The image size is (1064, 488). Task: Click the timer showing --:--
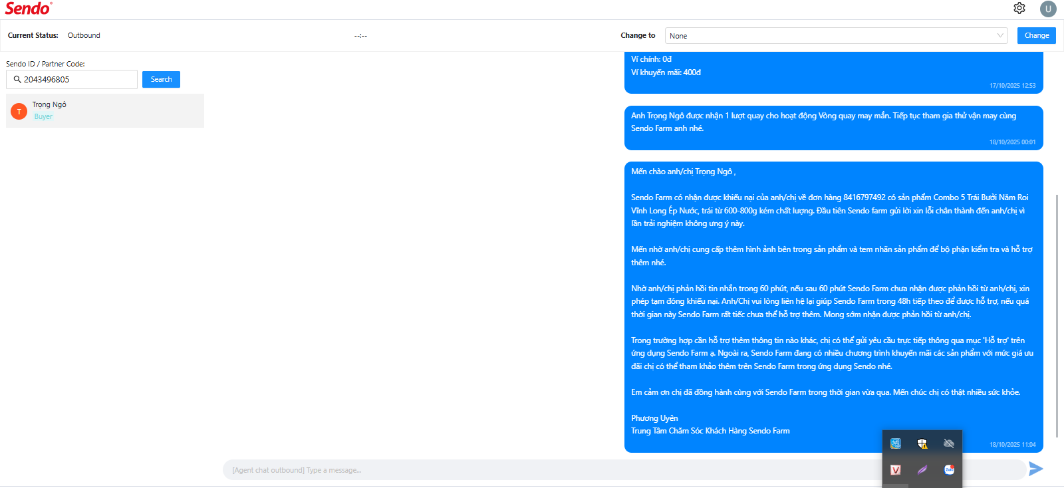[x=360, y=36]
